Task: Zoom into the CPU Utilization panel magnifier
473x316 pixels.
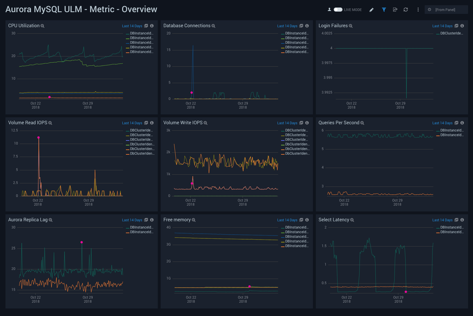Action: click(43, 26)
